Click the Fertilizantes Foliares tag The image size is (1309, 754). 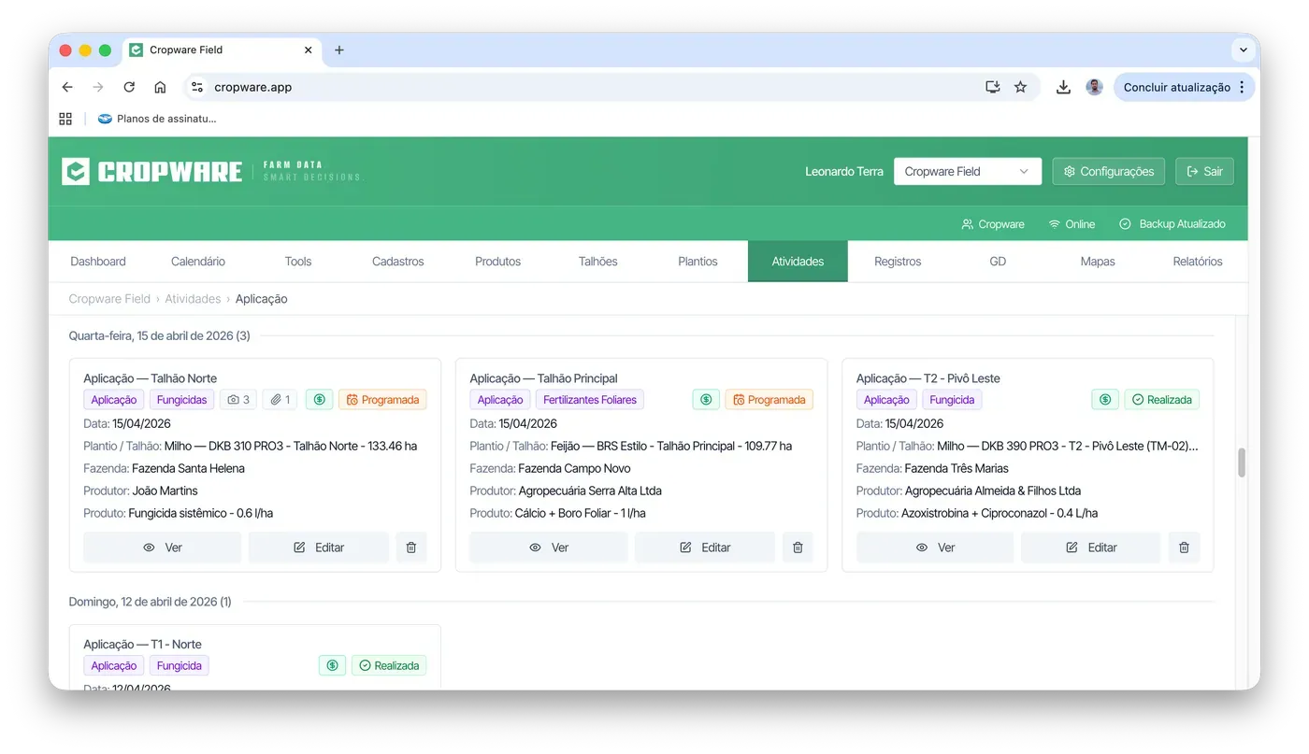point(590,400)
